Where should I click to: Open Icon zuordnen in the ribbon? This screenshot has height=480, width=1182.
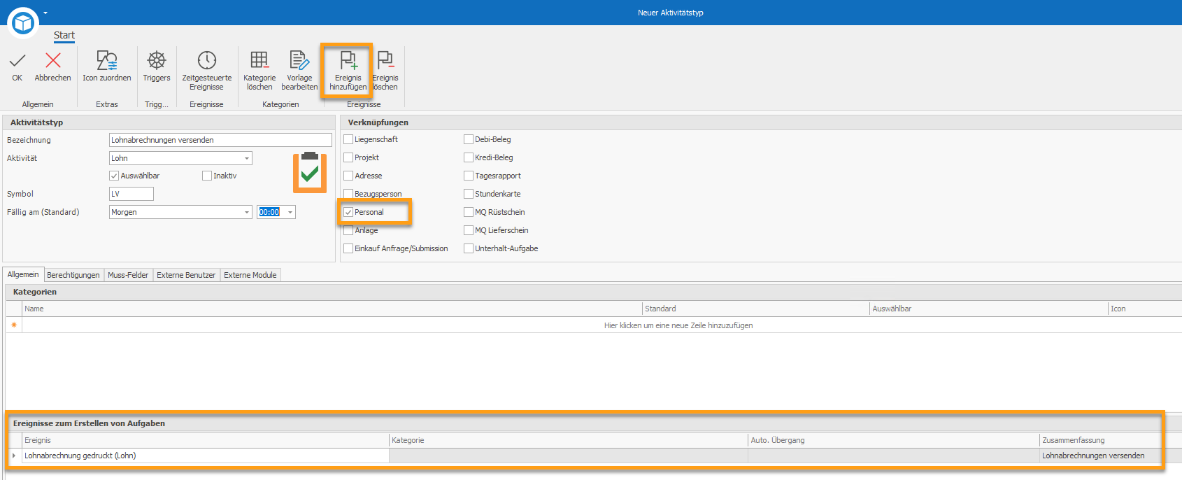point(106,61)
